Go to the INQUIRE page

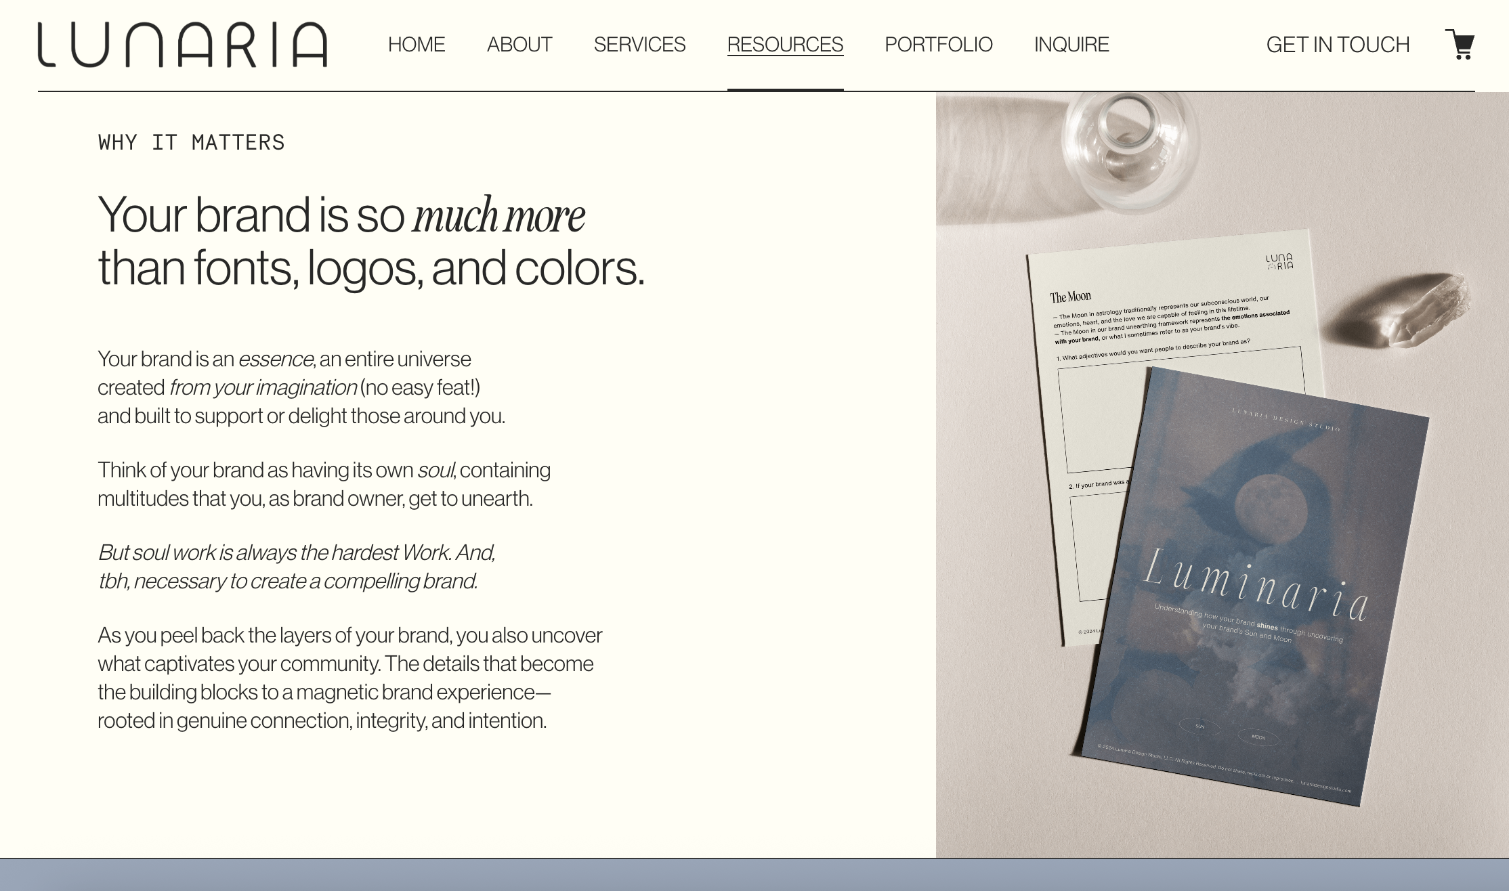click(1071, 45)
